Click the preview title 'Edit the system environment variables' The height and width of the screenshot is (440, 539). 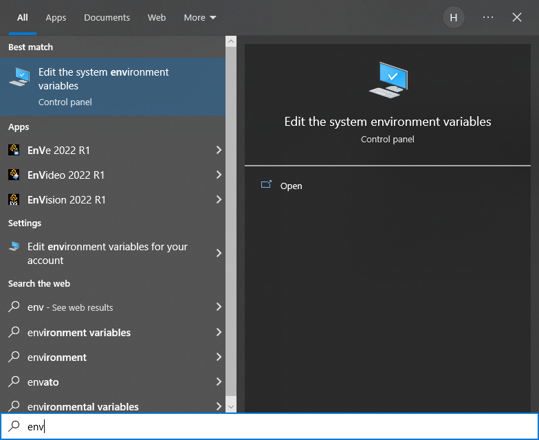click(x=388, y=122)
